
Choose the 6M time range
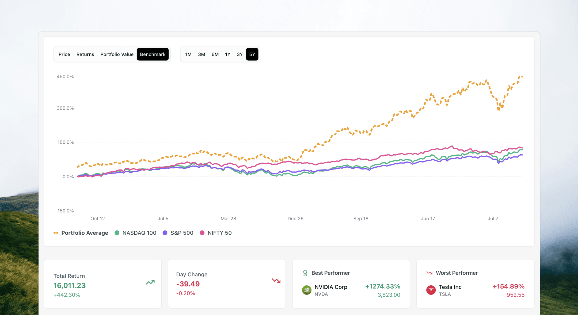pyautogui.click(x=215, y=54)
